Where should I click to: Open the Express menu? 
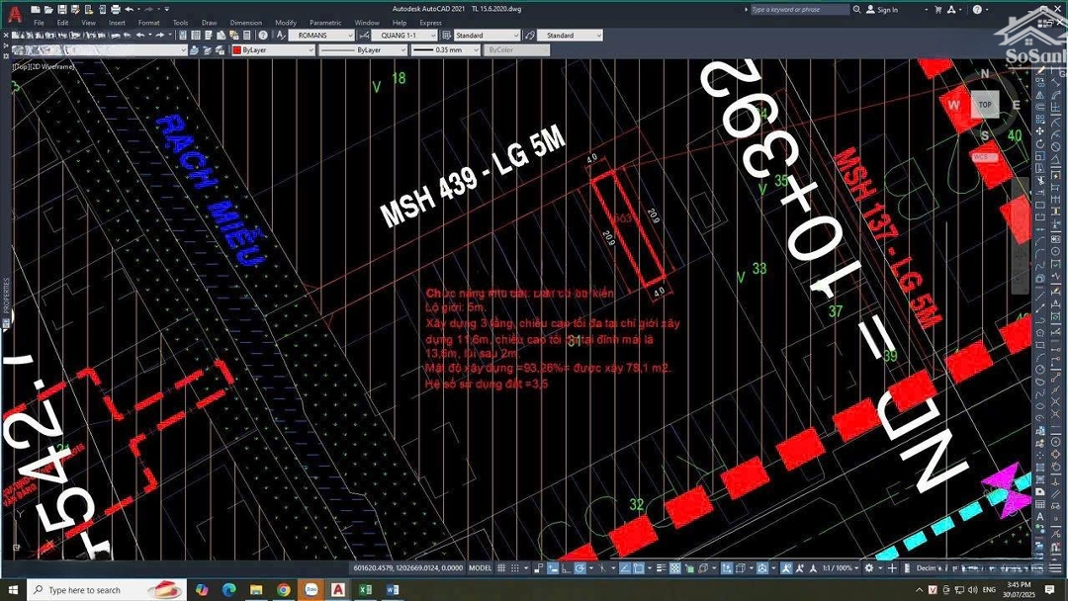coord(430,22)
